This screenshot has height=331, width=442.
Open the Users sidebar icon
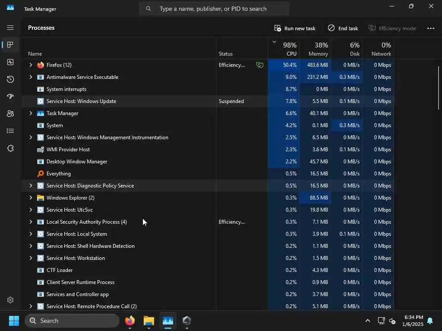tap(10, 114)
